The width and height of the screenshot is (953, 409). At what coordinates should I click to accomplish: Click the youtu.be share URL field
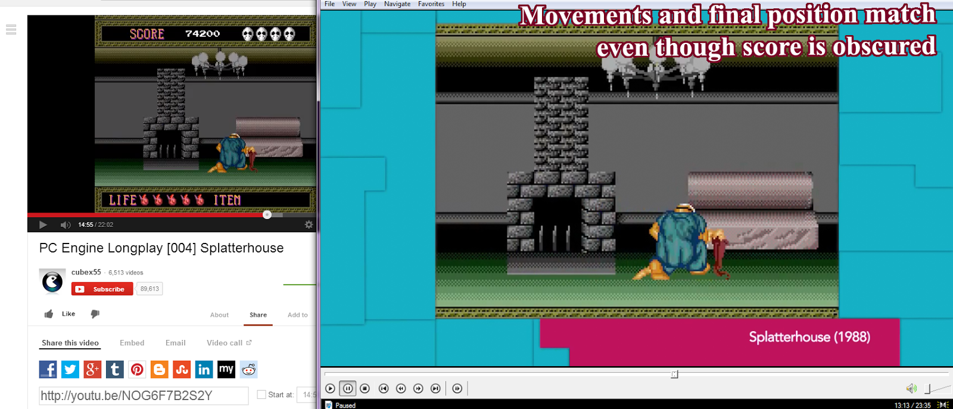click(144, 396)
